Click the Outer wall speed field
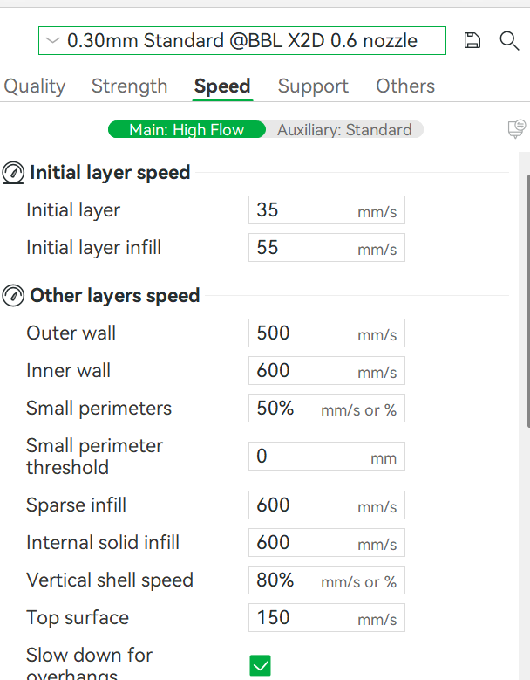 tap(327, 333)
